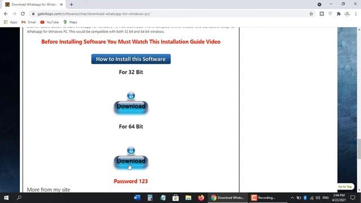This screenshot has height=203, width=361.
Task: Open the profile avatar icon
Action: coord(347,14)
